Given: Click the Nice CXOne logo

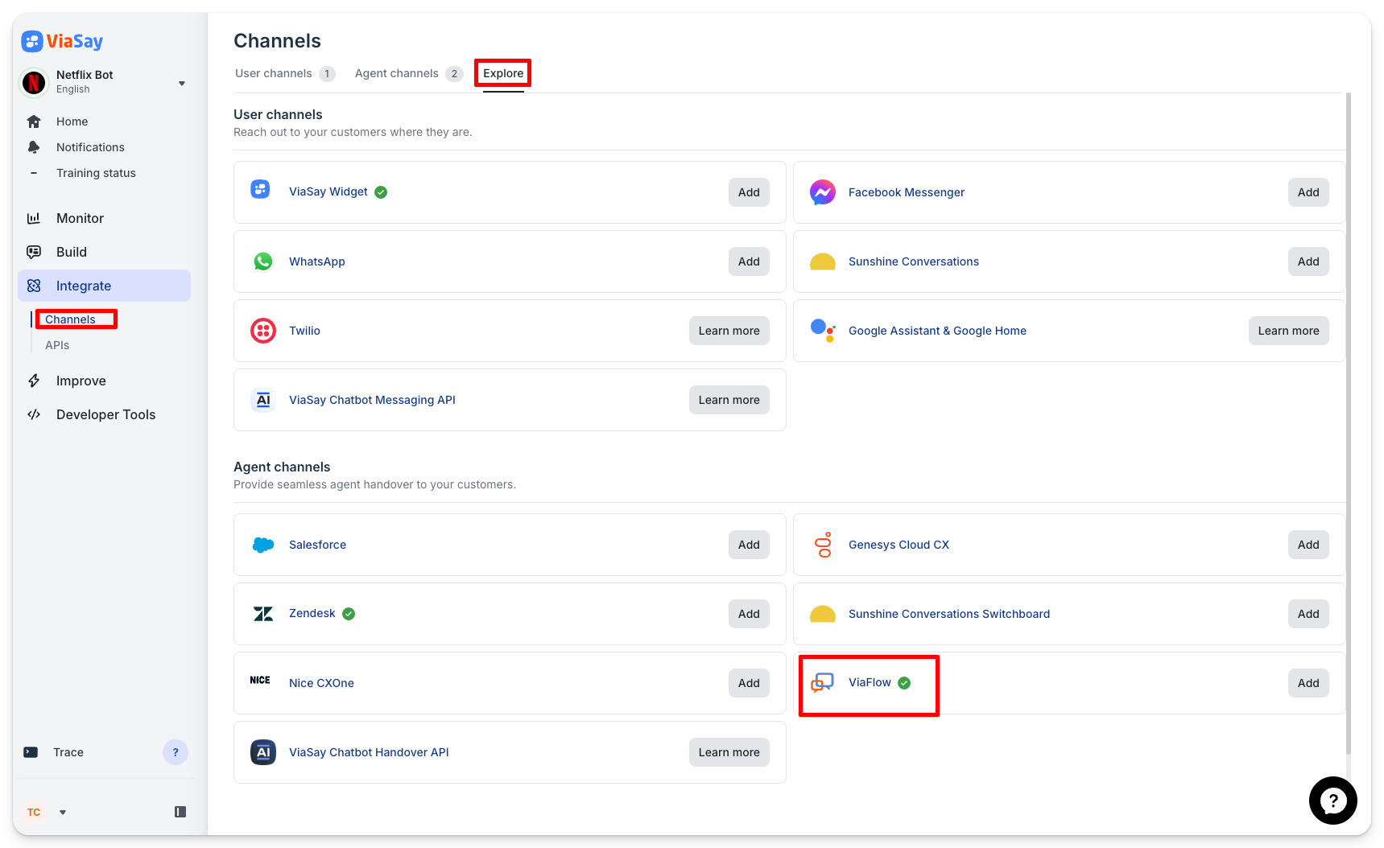Looking at the screenshot, I should point(260,680).
